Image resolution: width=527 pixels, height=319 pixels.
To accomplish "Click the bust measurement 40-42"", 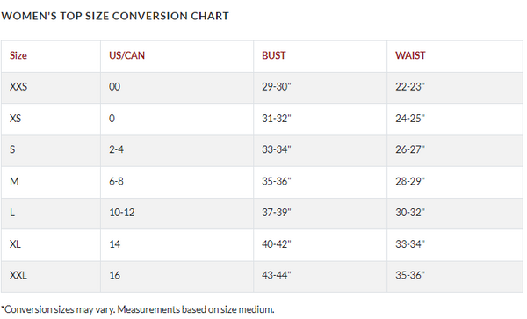I will (x=277, y=244).
